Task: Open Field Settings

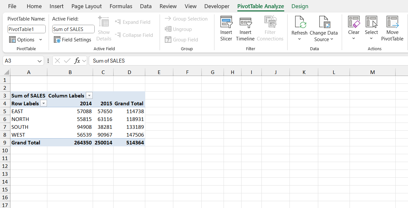Action: coord(72,39)
